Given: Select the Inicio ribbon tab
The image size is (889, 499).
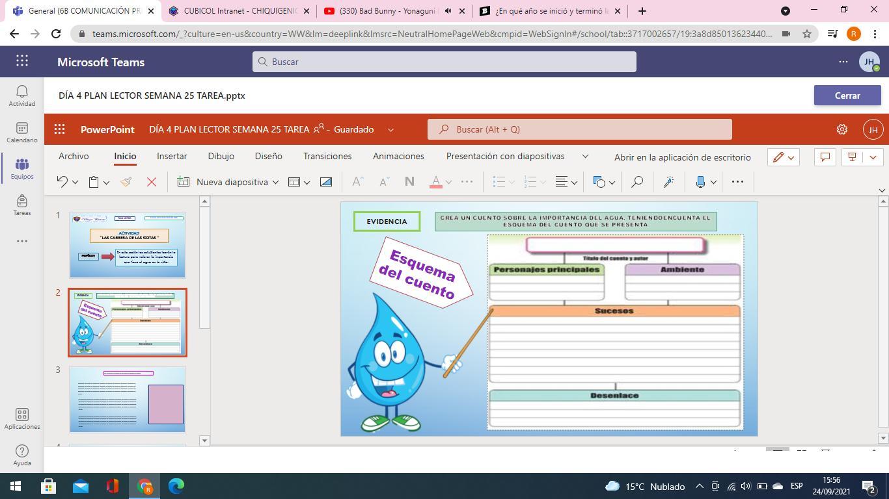Looking at the screenshot, I should 125,157.
